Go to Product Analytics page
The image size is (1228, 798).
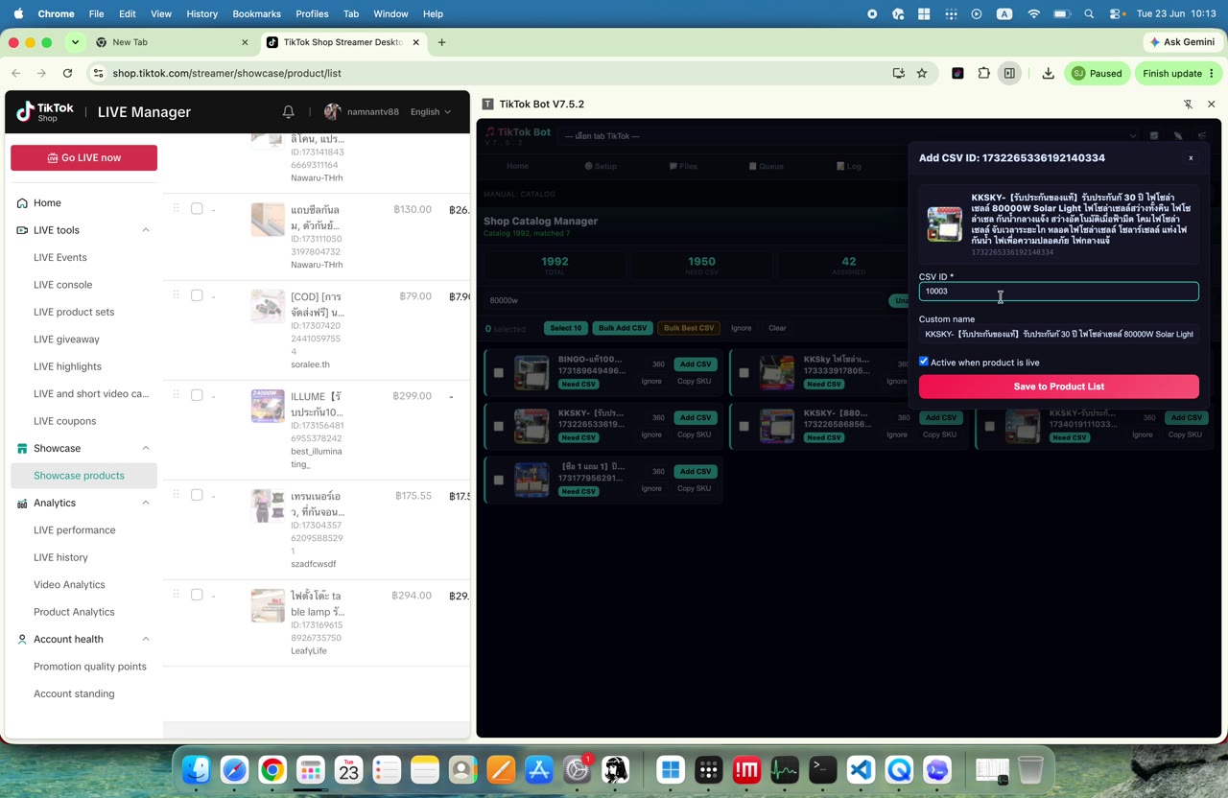pyautogui.click(x=74, y=612)
